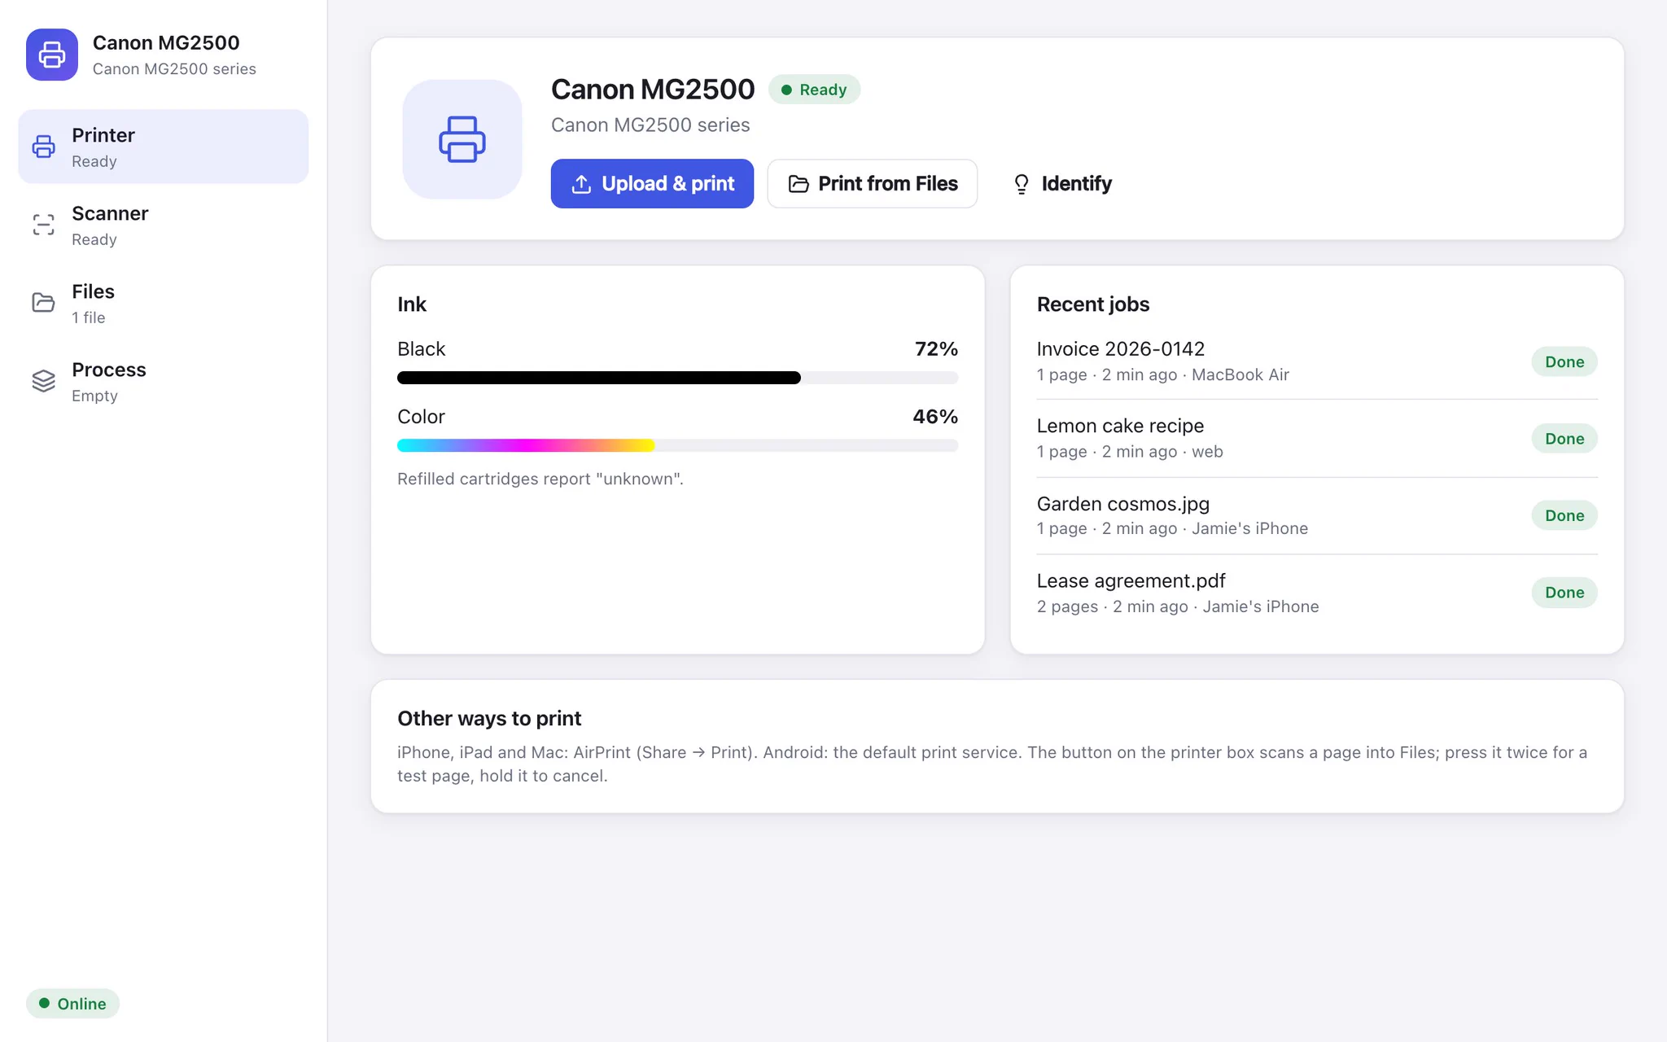
Task: Click the large printer tile icon in the header card
Action: tap(462, 139)
